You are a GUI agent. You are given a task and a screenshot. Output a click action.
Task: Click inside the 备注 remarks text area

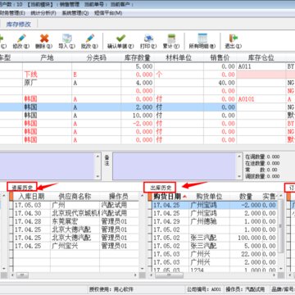click(x=175, y=166)
